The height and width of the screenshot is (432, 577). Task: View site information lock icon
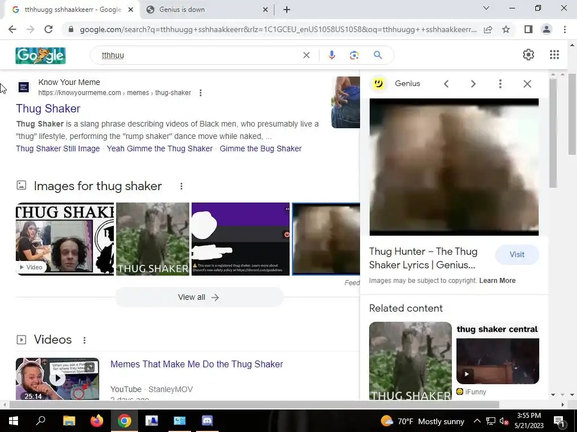pyautogui.click(x=71, y=29)
